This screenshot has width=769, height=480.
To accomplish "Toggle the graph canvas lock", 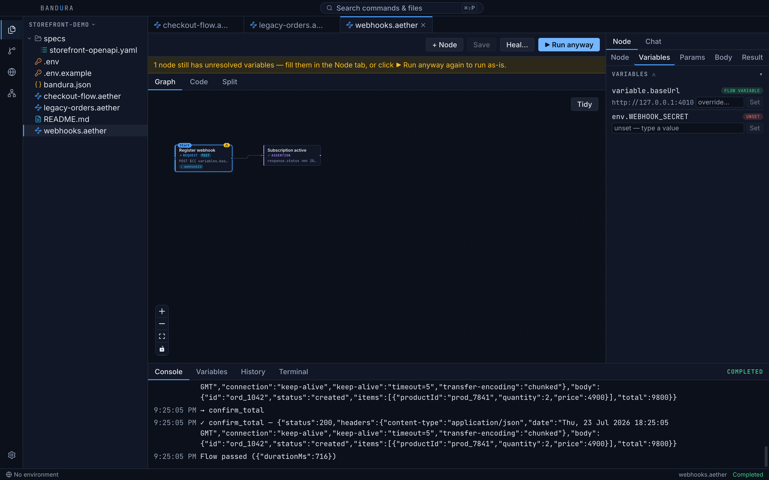I will tap(162, 349).
